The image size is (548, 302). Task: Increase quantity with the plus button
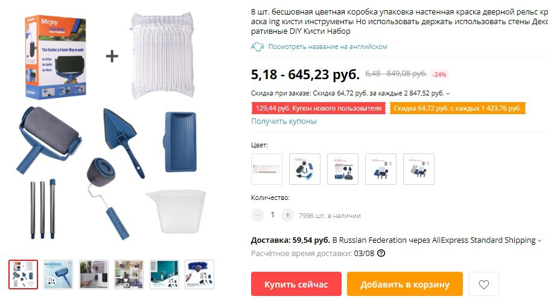[288, 215]
